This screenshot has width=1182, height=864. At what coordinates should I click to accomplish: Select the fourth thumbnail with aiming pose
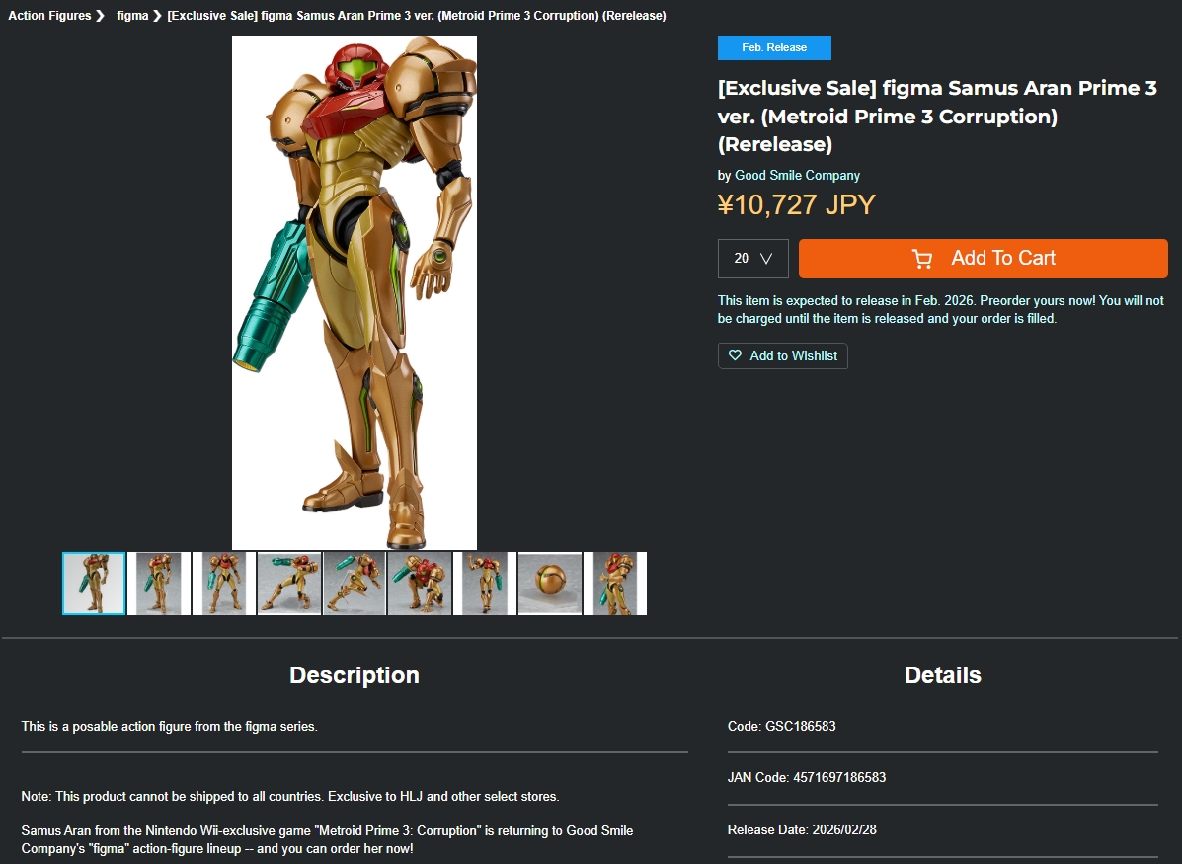pos(289,584)
